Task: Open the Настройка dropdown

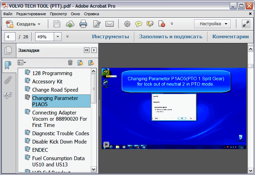Action: pos(212,24)
